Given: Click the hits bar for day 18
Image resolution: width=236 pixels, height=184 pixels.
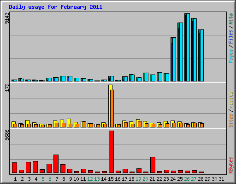Looking at the screenshot, I should pos(132,78).
